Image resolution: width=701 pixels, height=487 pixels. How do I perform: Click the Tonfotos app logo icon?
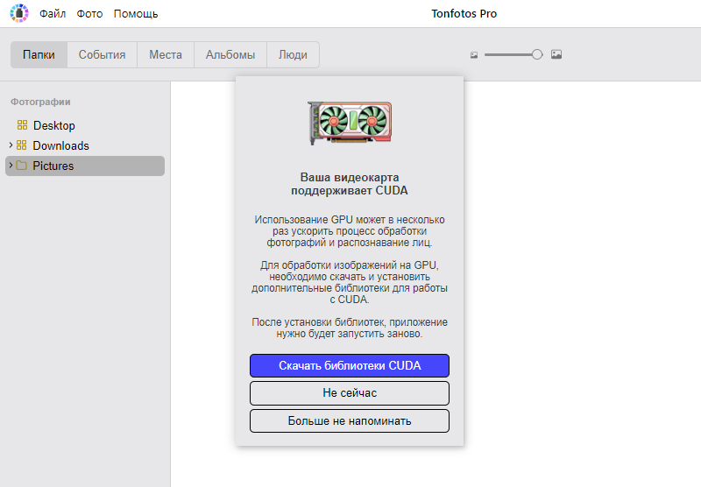18,13
